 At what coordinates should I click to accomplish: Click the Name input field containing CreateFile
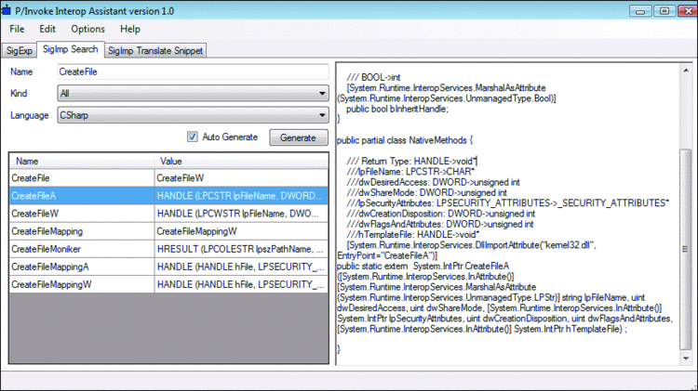[194, 72]
